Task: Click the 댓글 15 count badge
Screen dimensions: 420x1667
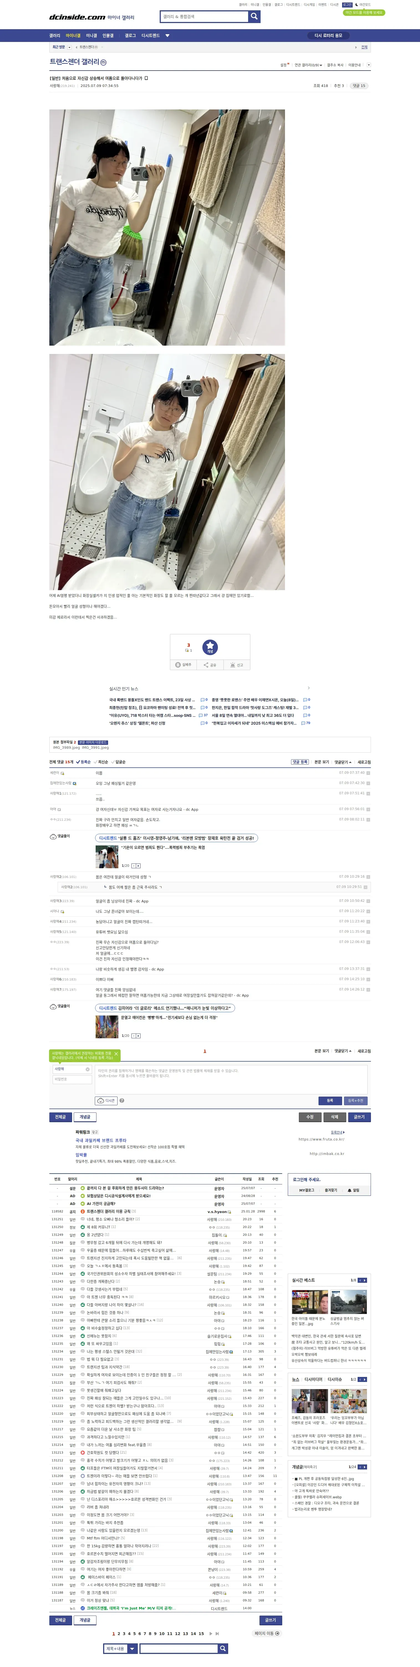Action: (x=359, y=85)
